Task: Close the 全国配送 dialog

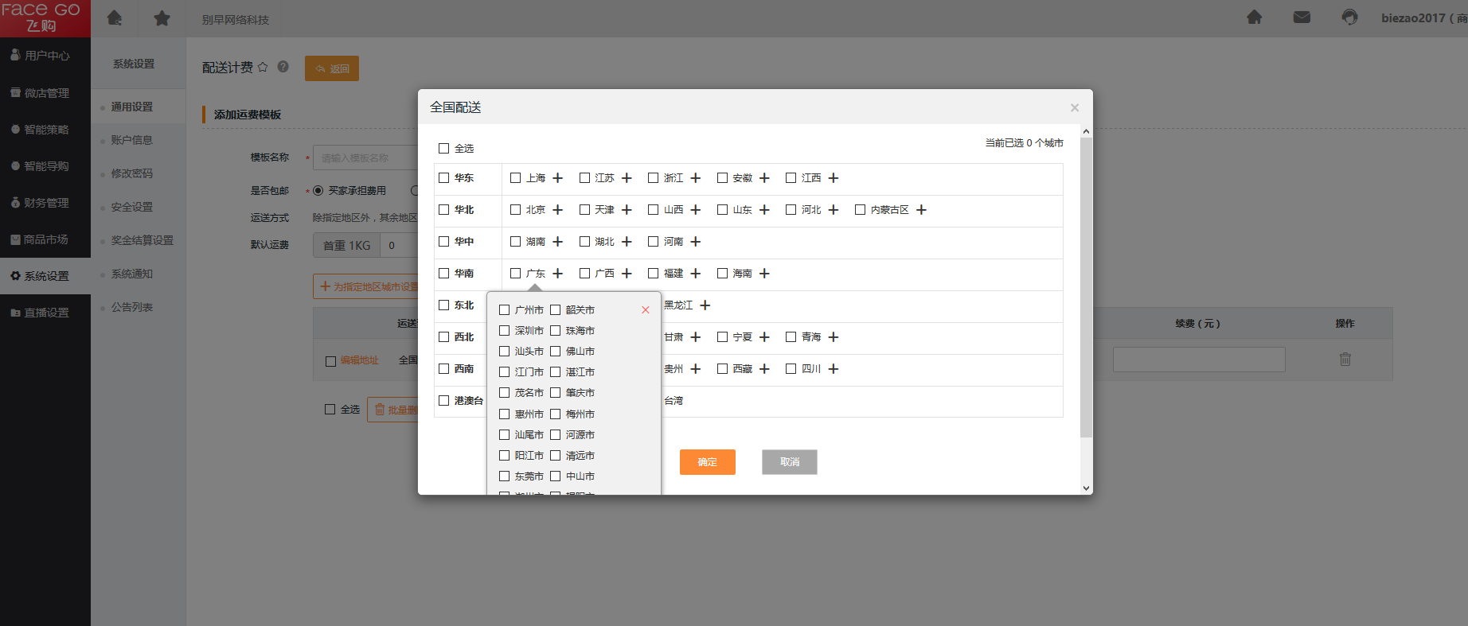Action: tap(1075, 107)
